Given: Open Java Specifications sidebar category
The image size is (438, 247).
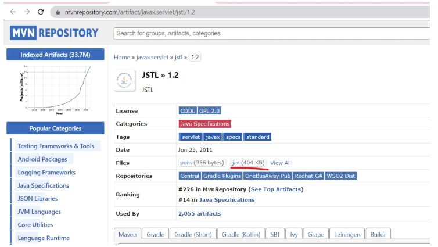Looking at the screenshot, I should pyautogui.click(x=44, y=185).
